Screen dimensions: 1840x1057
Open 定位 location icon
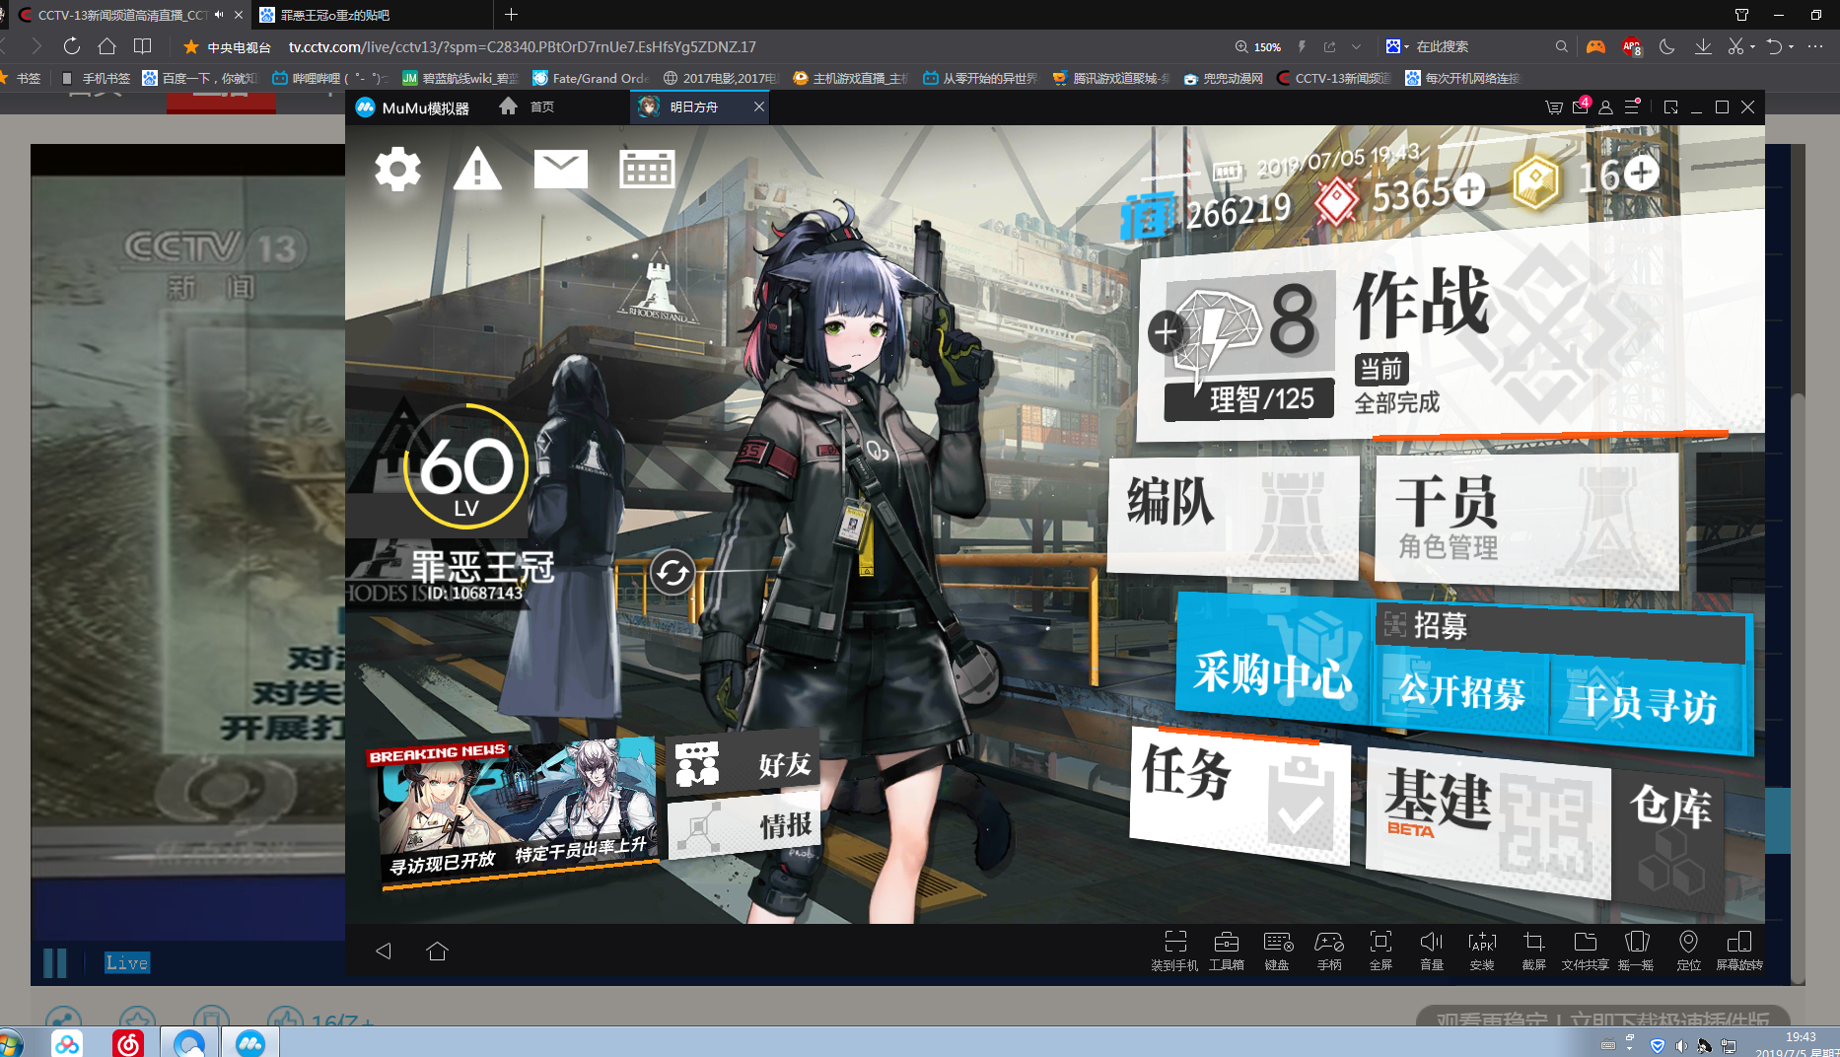[1688, 951]
